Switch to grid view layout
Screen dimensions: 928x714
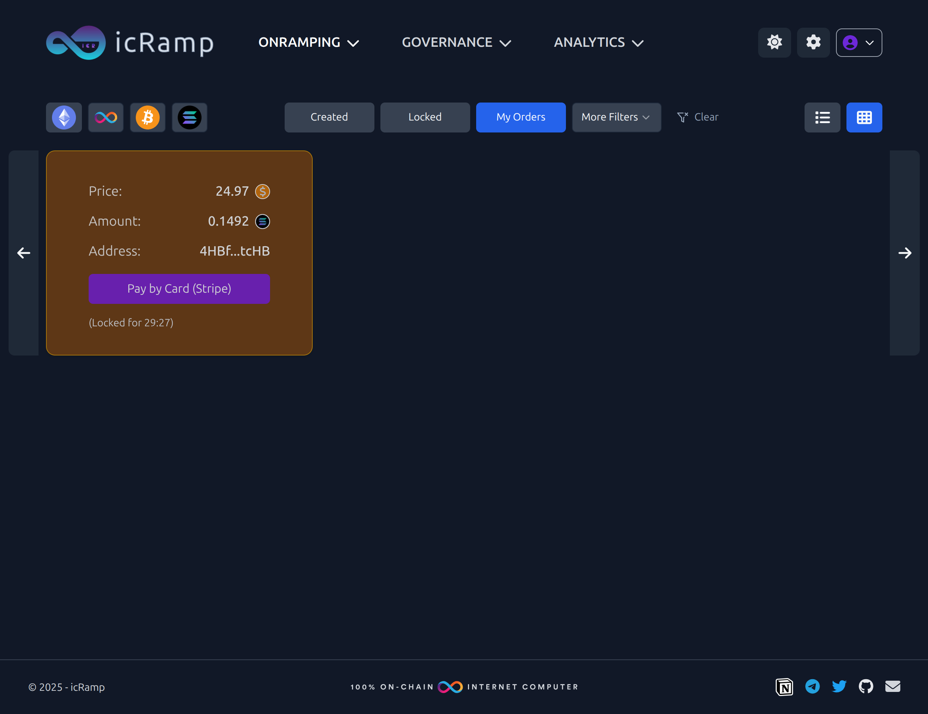(x=864, y=117)
